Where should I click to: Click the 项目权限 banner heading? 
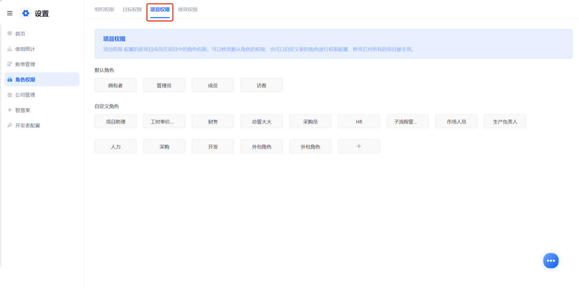point(114,39)
